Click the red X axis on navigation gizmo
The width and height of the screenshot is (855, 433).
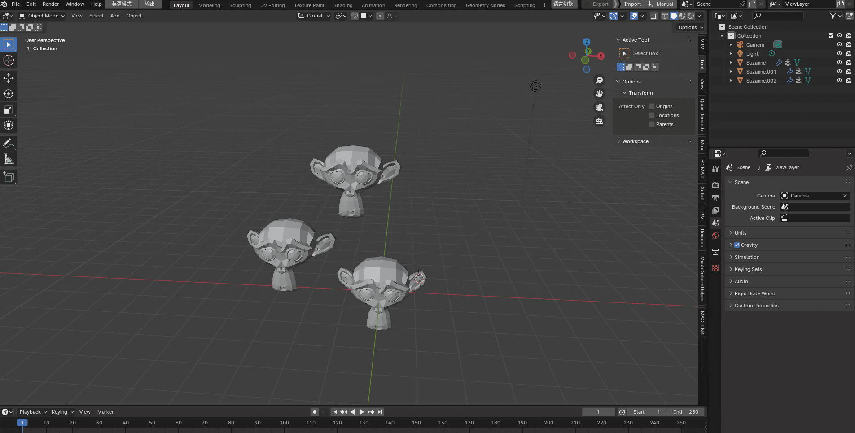click(601, 56)
